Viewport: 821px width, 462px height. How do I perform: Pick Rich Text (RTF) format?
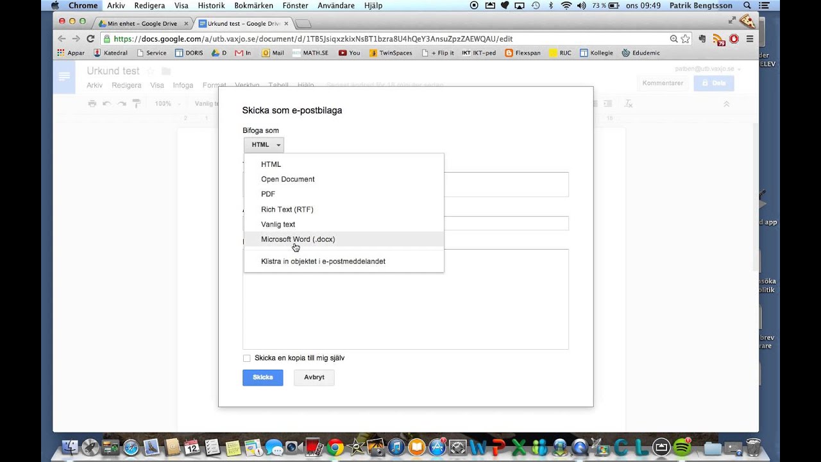click(x=344, y=209)
